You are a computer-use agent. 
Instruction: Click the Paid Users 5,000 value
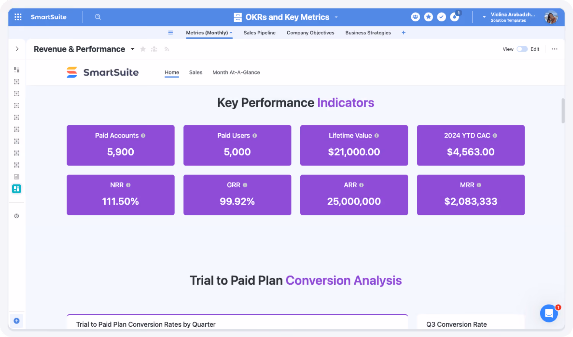pyautogui.click(x=237, y=152)
